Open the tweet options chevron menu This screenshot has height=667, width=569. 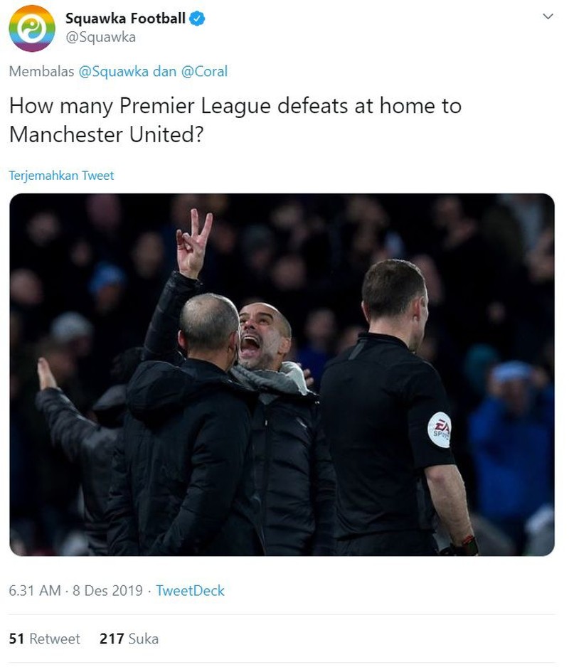coord(546,16)
